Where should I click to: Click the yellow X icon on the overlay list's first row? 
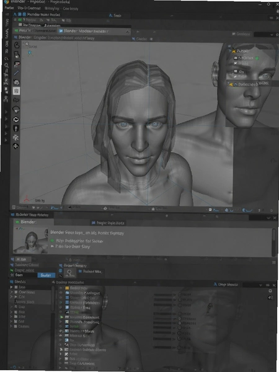[234, 51]
